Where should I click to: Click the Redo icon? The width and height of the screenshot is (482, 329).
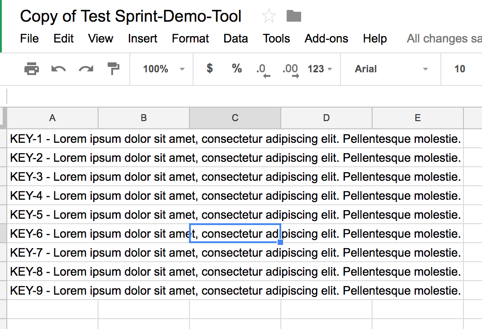[x=85, y=69]
